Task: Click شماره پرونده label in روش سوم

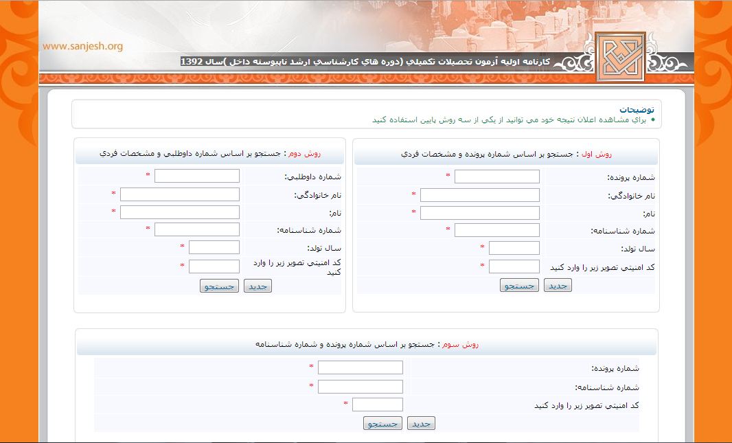Action: [x=615, y=368]
